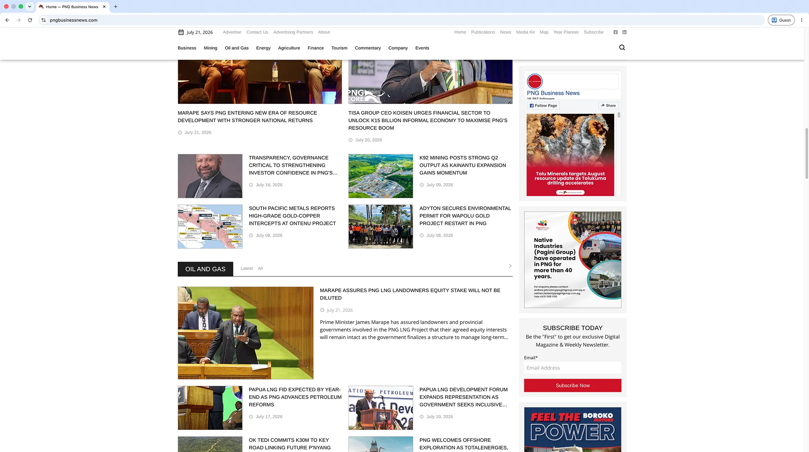This screenshot has width=809, height=452.
Task: Click the Map link
Action: [x=544, y=32]
